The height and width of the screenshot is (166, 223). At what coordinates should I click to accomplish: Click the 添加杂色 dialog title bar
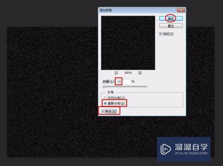[137, 10]
